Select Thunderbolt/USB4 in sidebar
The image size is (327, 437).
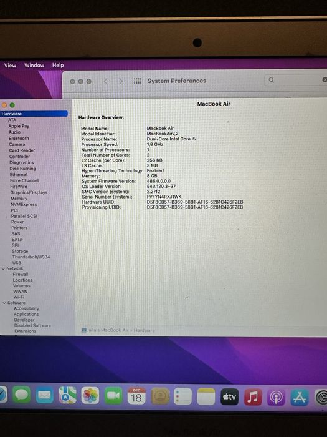click(x=31, y=257)
